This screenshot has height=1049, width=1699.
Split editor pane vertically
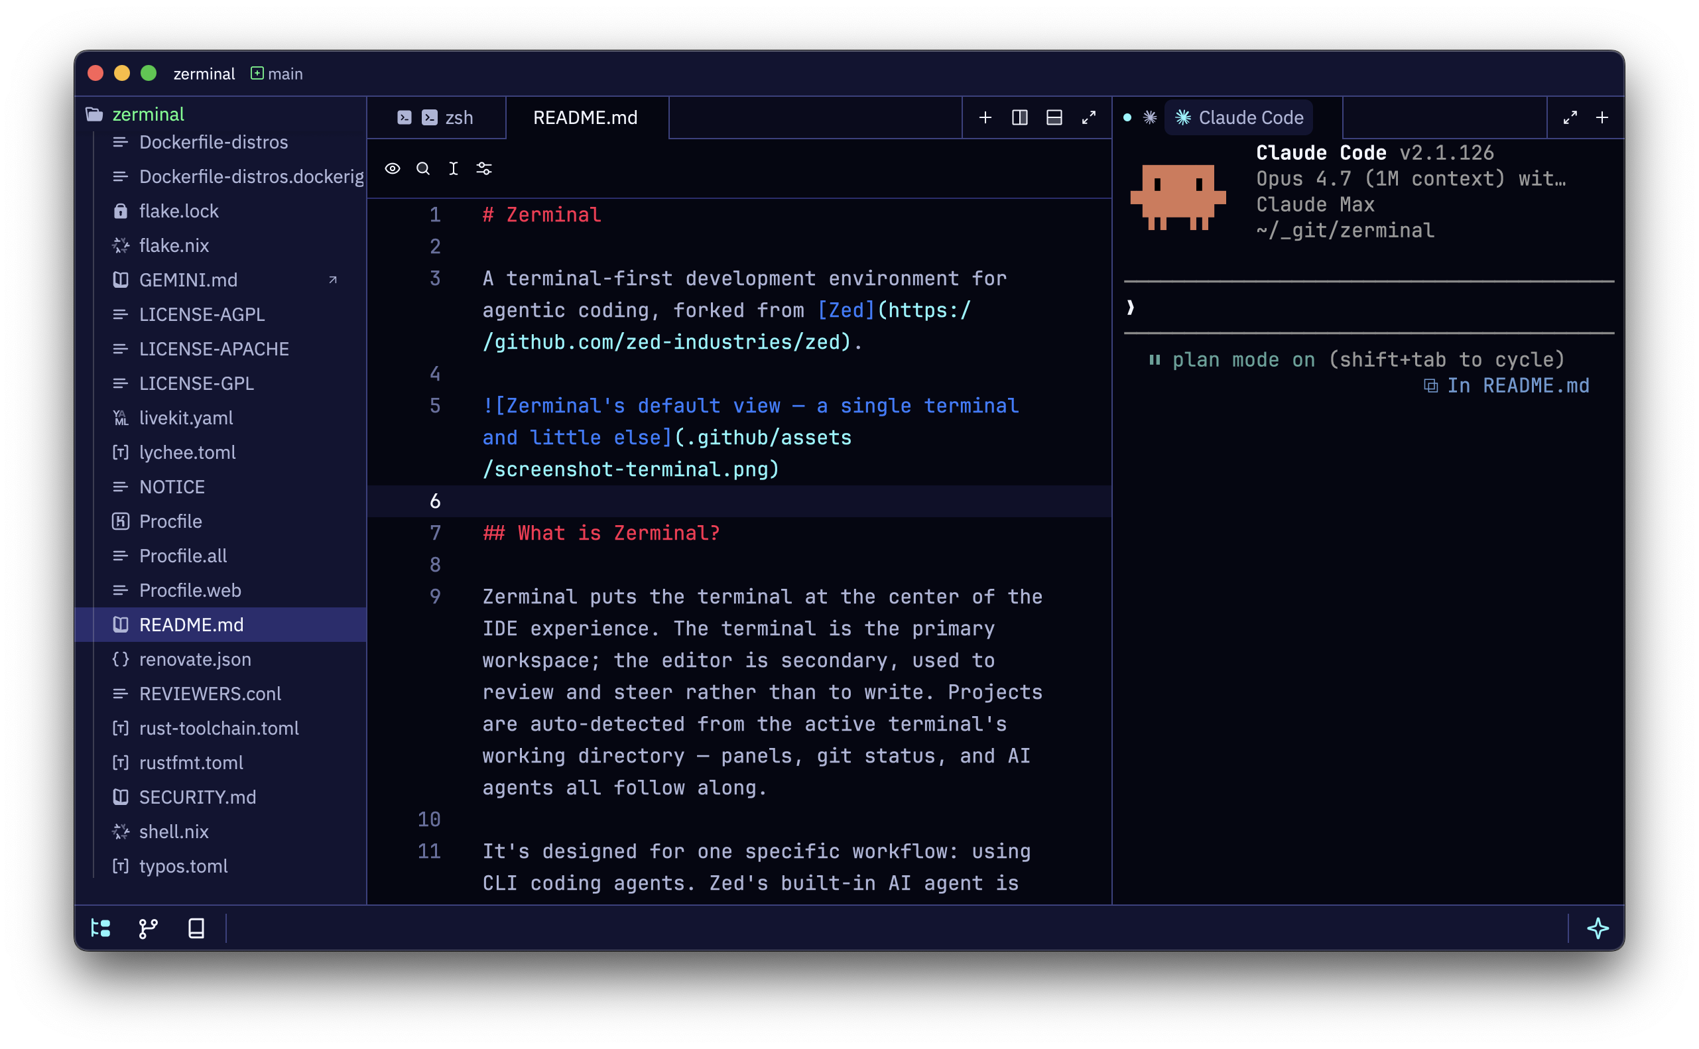(x=1020, y=118)
